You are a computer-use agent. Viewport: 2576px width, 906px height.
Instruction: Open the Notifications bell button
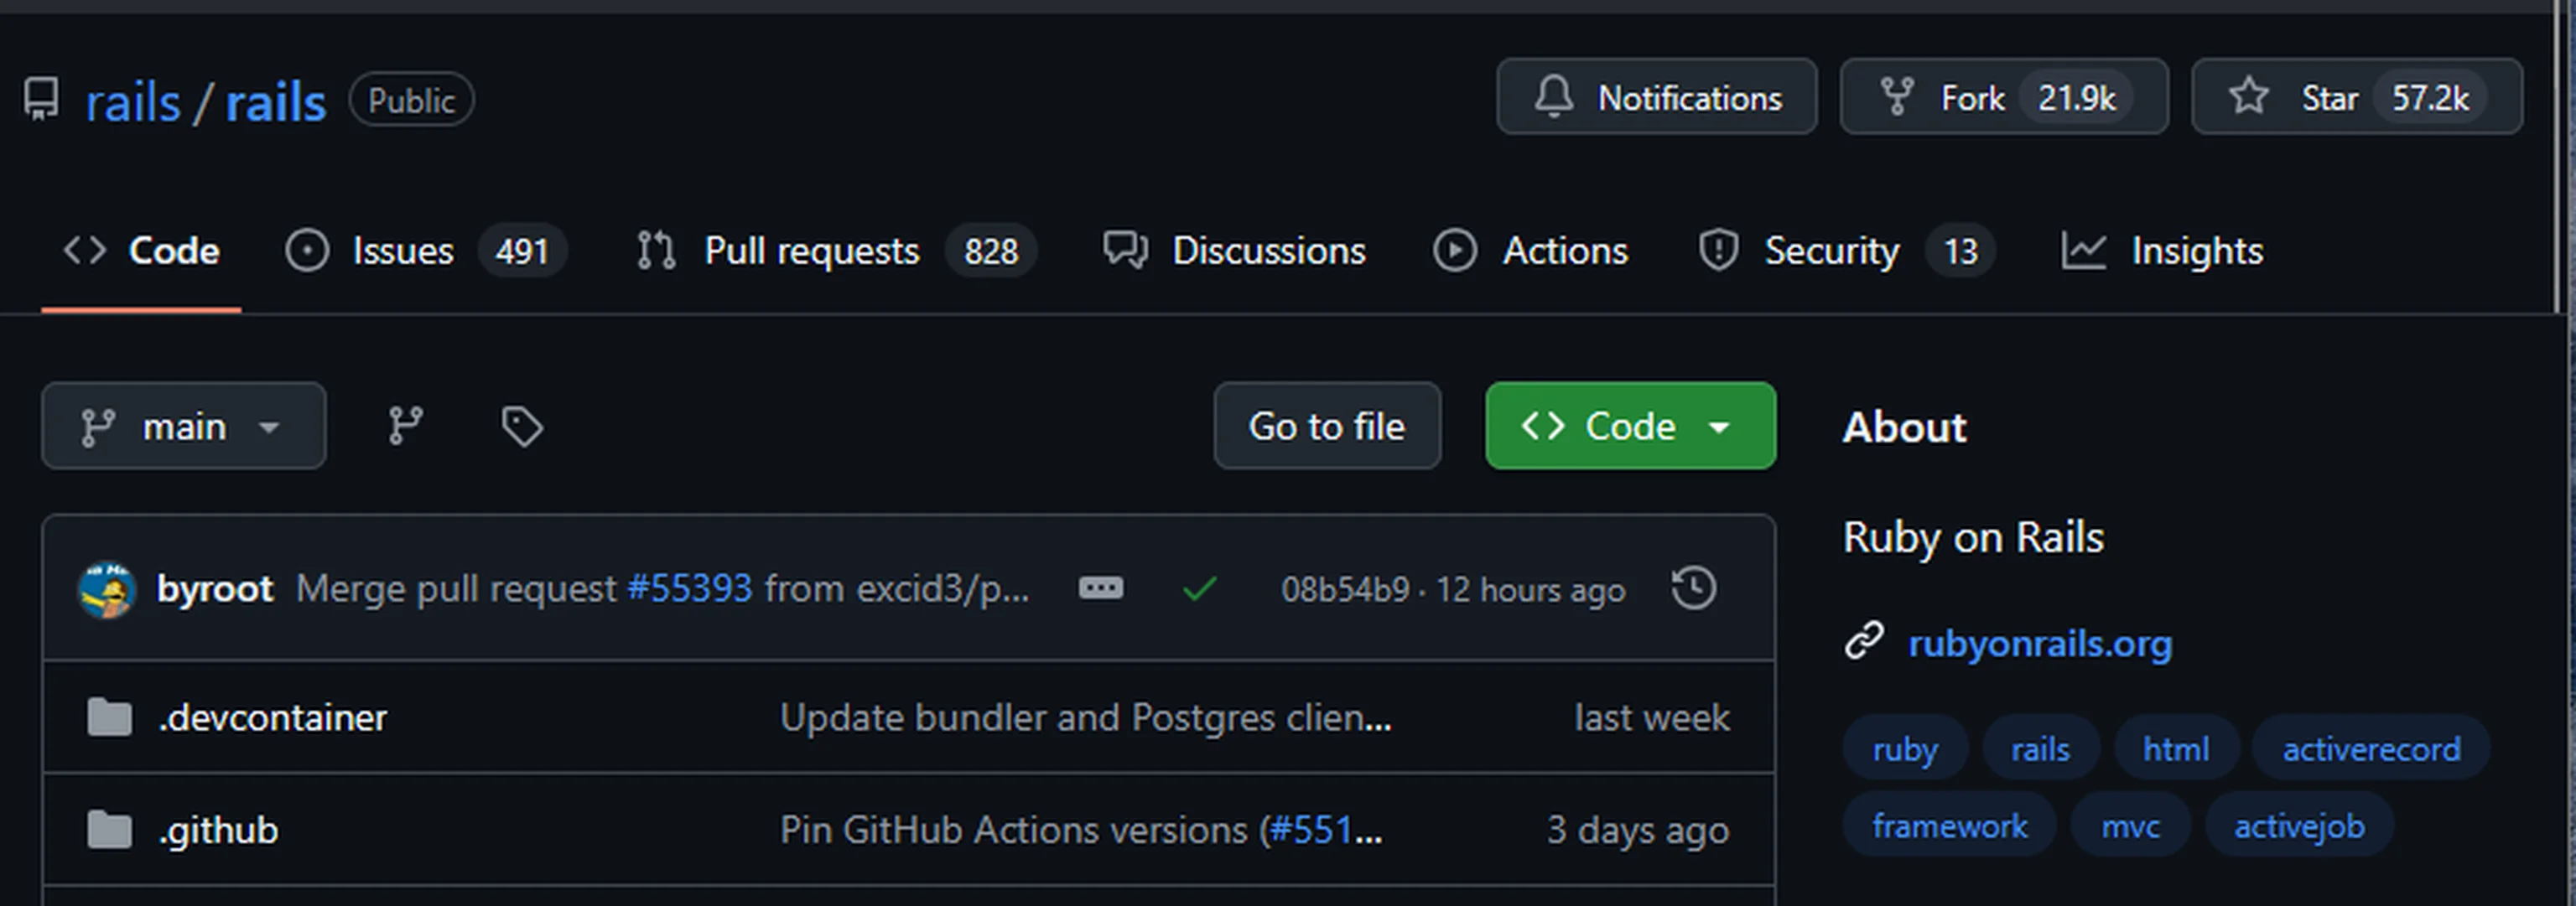pyautogui.click(x=1656, y=97)
